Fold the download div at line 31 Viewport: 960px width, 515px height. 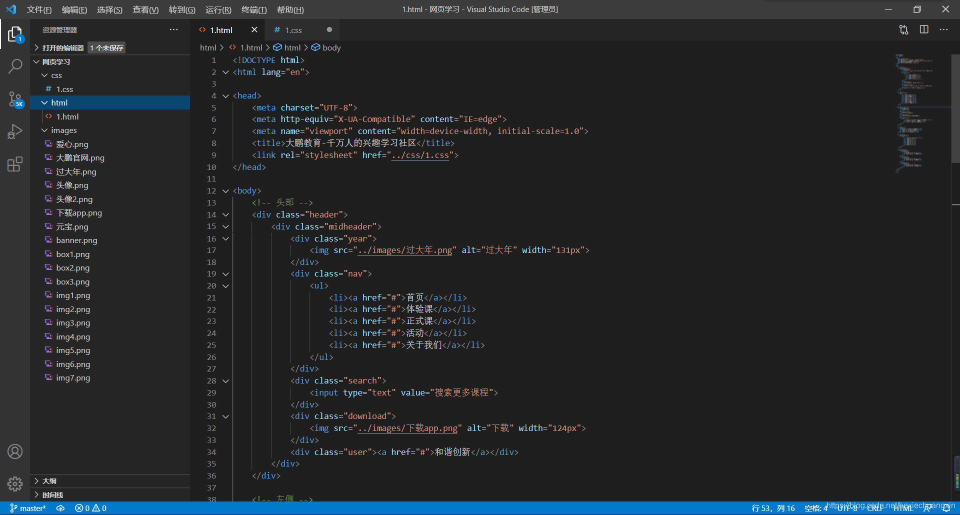[x=225, y=416]
